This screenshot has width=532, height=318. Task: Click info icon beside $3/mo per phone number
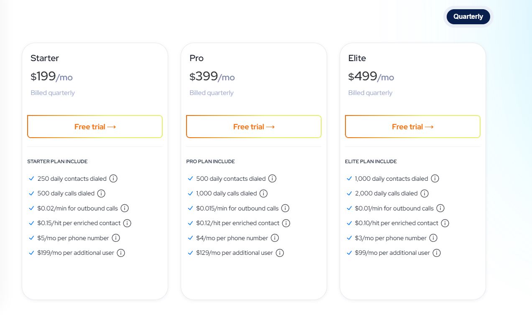(x=433, y=238)
